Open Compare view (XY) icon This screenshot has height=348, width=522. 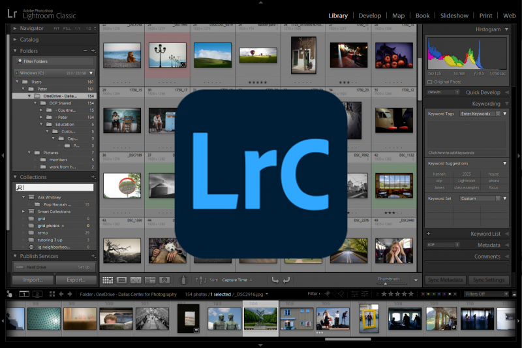pos(136,280)
